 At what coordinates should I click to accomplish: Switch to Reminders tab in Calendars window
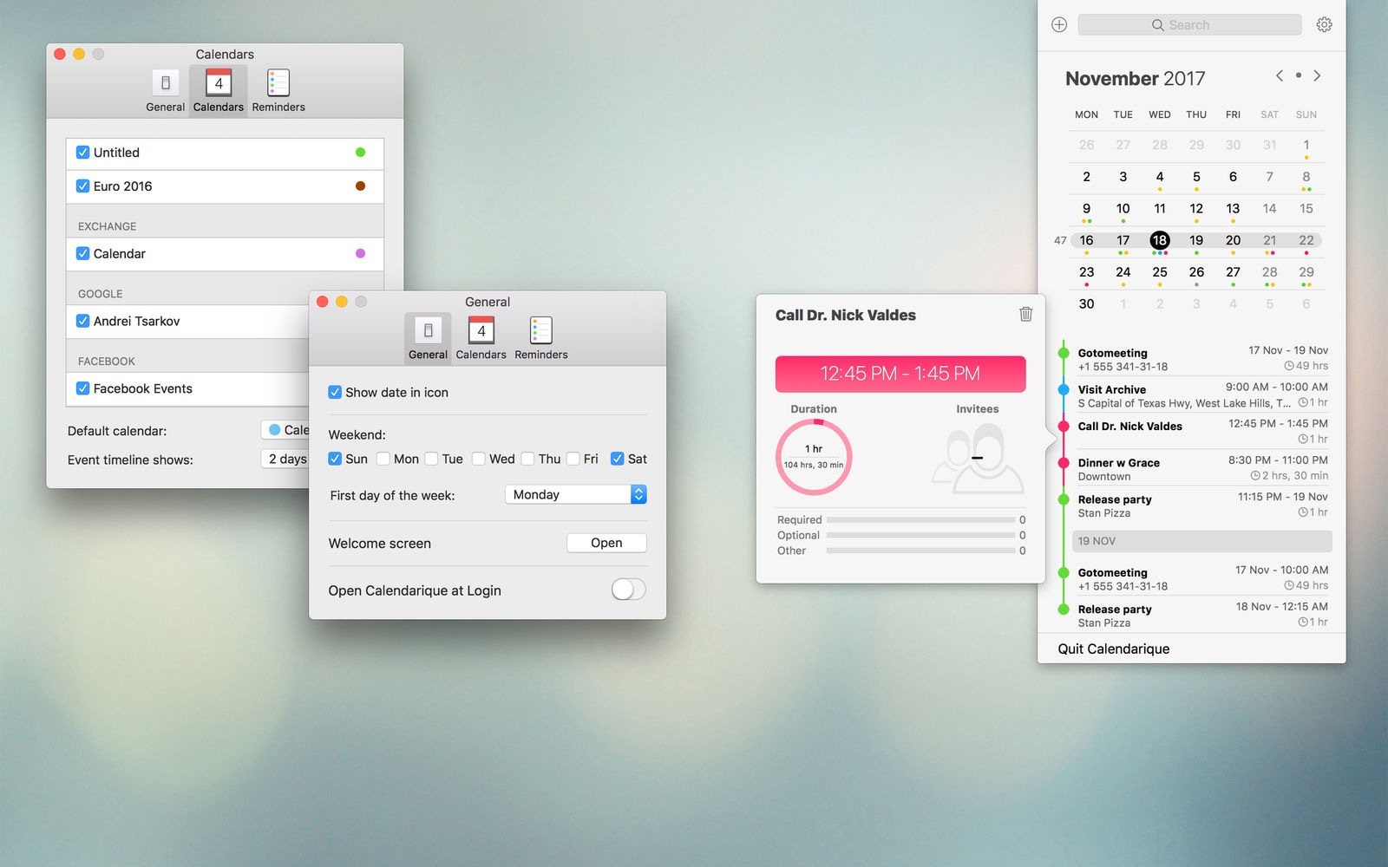click(278, 91)
